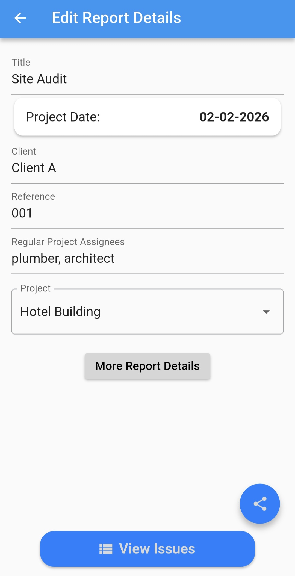
Task: Tap the back arrow icon
Action: [x=20, y=18]
